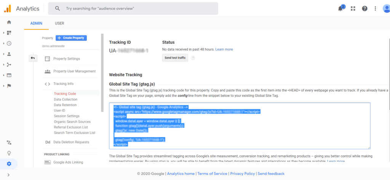Open Audience person icon in sidebar

pyautogui.click(x=9, y=54)
